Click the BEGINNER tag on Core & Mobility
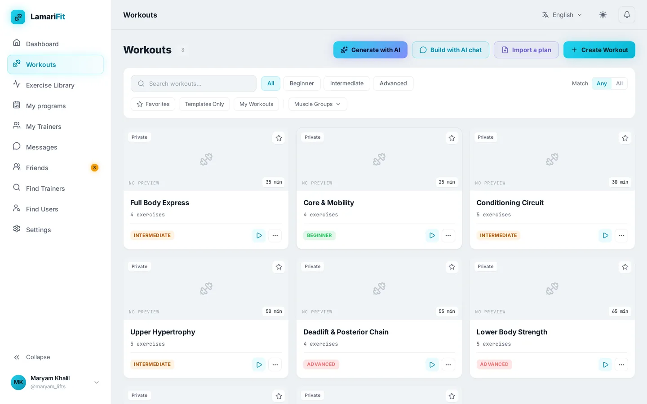The height and width of the screenshot is (404, 647). click(x=319, y=235)
